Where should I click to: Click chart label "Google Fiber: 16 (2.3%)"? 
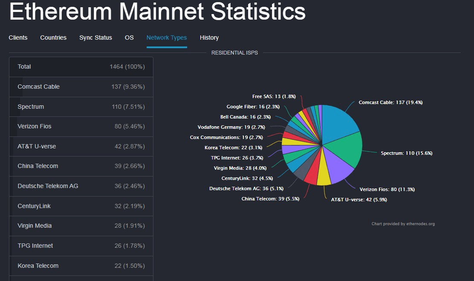(253, 107)
